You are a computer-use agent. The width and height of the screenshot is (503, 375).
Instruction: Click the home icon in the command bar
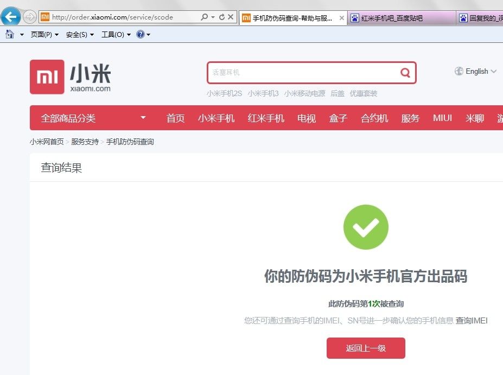10,34
